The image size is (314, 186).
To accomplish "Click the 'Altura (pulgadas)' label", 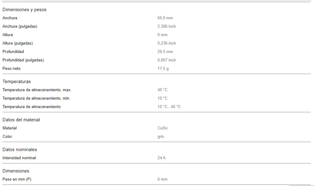I will click(x=18, y=43).
